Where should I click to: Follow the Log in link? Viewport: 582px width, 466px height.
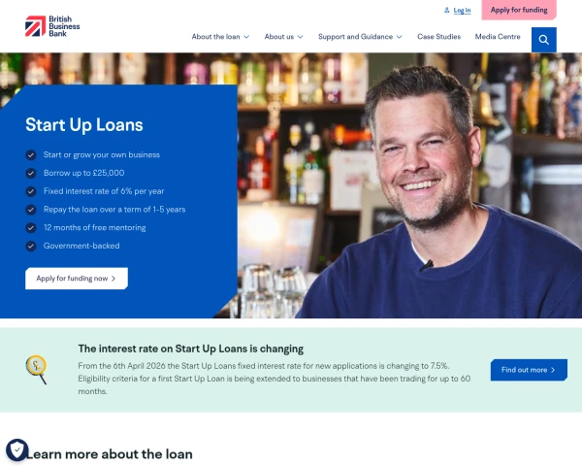coord(462,11)
